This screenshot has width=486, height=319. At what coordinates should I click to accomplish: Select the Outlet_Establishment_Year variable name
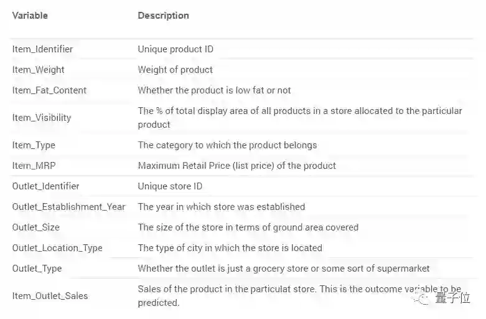68,207
